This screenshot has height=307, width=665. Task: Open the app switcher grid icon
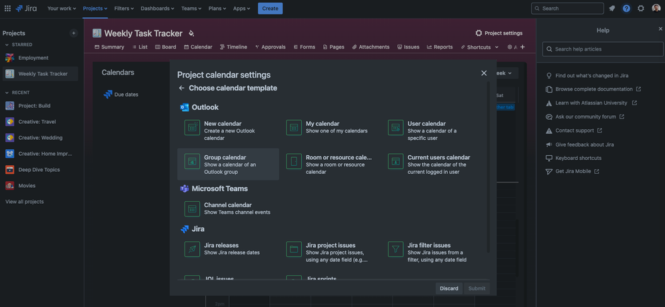[7, 9]
